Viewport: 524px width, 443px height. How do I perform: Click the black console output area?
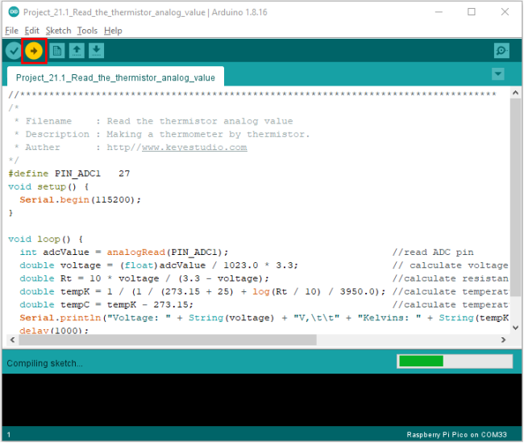click(262, 400)
